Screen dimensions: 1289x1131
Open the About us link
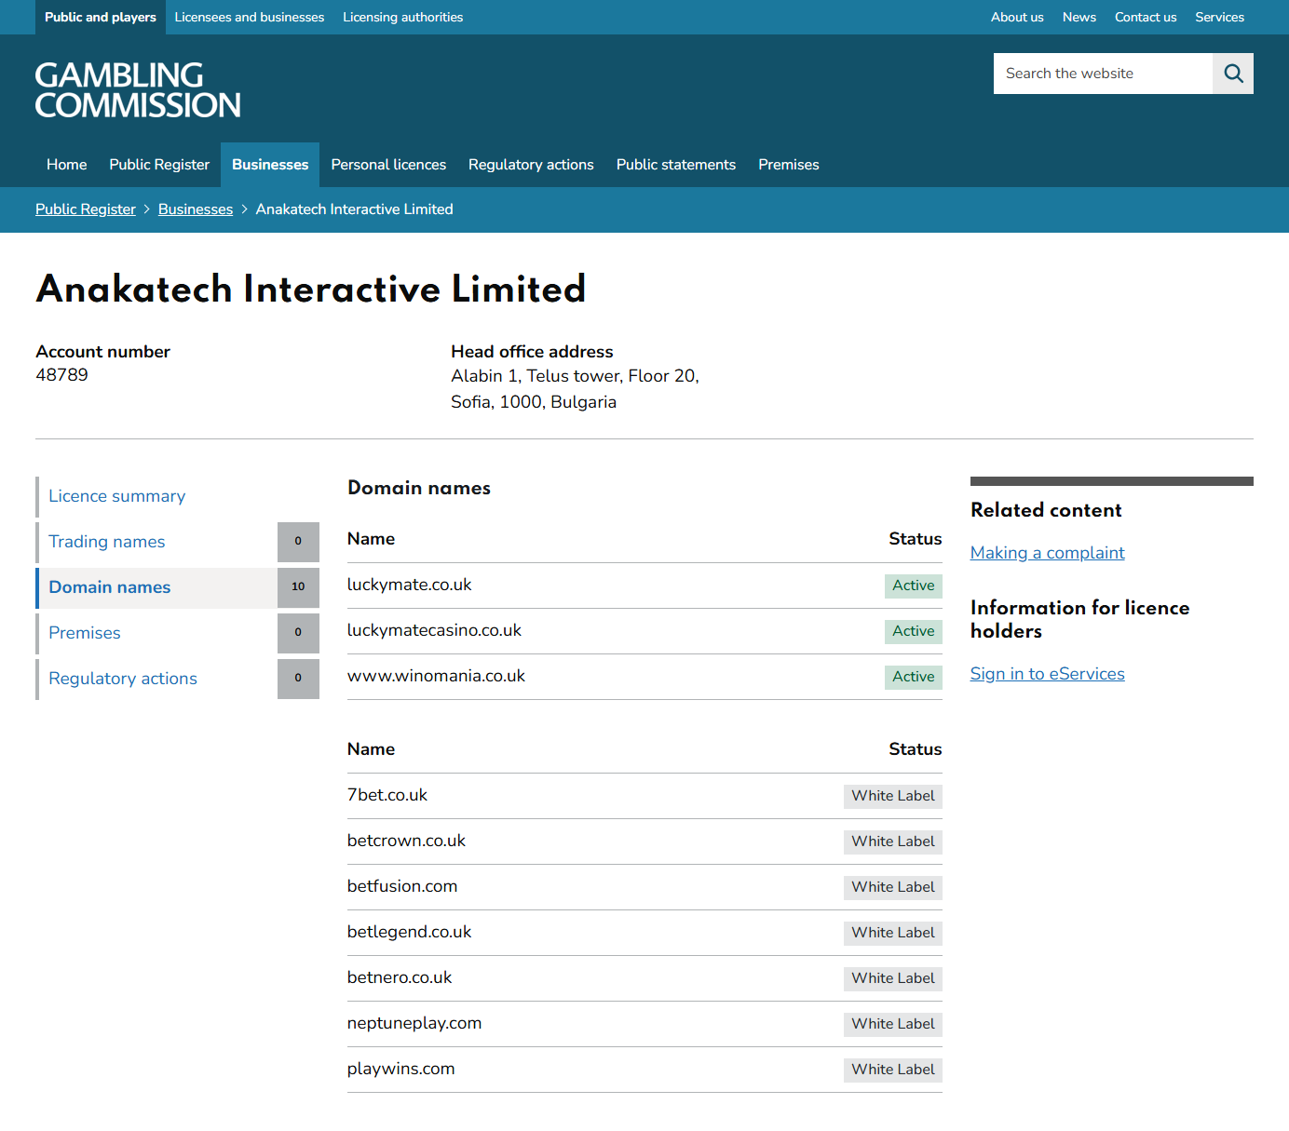coord(1017,17)
